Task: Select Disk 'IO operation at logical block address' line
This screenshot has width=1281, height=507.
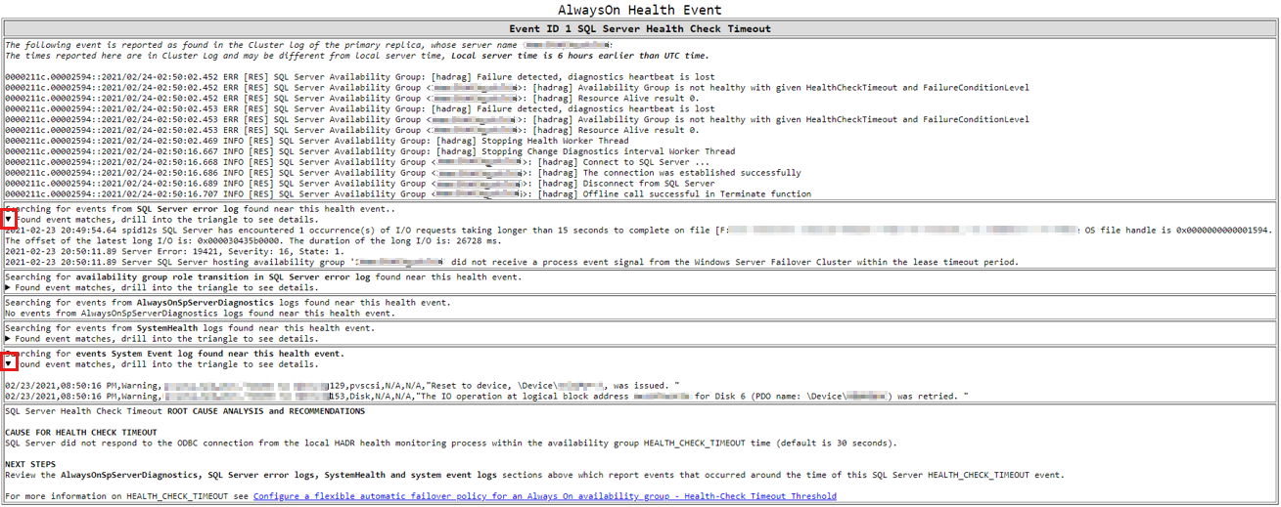Action: 486,396
